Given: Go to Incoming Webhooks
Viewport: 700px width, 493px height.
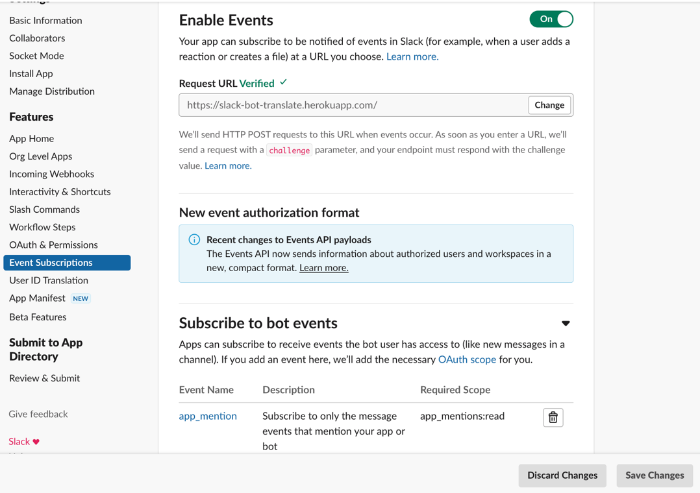Looking at the screenshot, I should (x=52, y=174).
